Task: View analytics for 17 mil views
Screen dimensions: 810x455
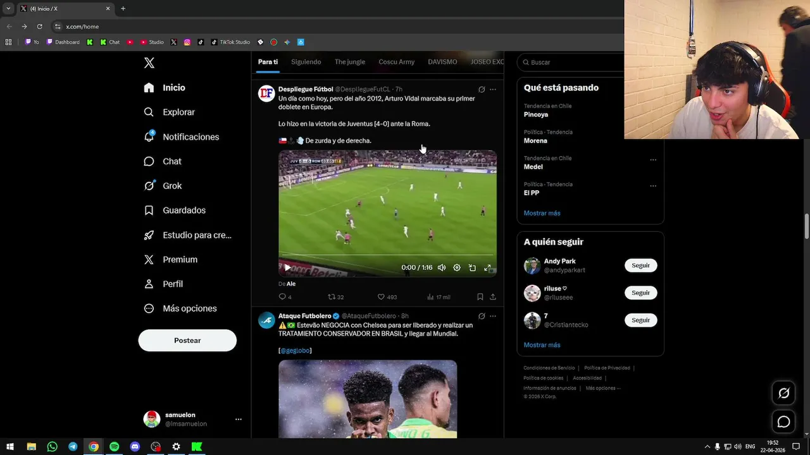Action: [x=439, y=297]
